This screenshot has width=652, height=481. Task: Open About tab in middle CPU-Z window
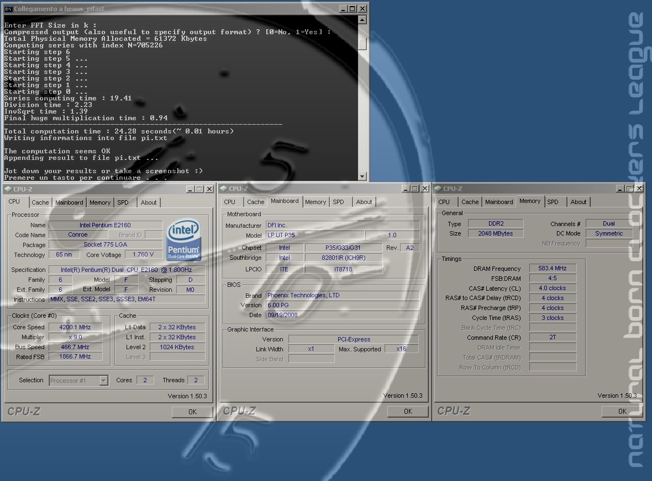[364, 202]
